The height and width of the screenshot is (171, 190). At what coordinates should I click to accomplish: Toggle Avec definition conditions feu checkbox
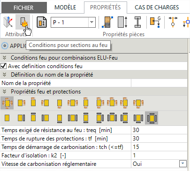(3, 66)
